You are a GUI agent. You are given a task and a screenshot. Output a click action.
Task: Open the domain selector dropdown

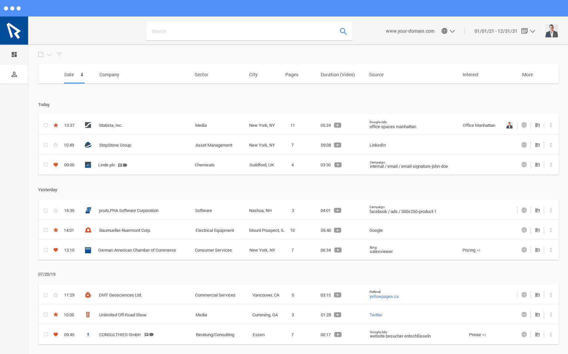point(448,31)
